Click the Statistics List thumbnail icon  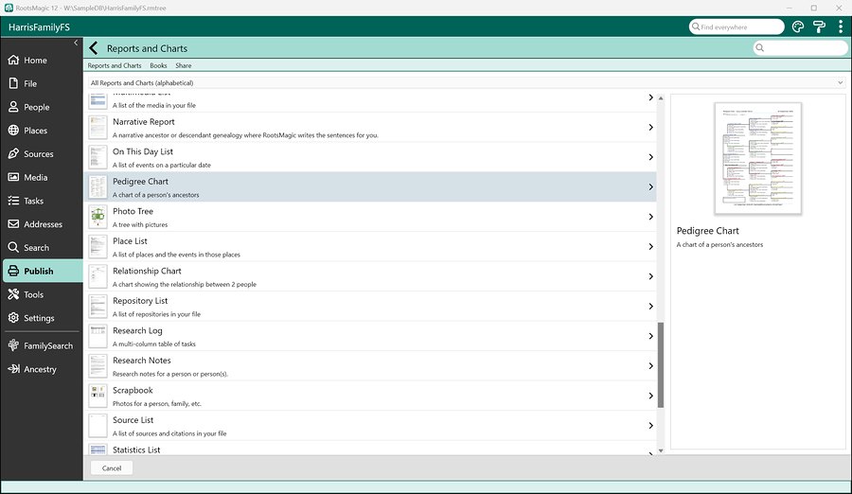[x=98, y=450]
